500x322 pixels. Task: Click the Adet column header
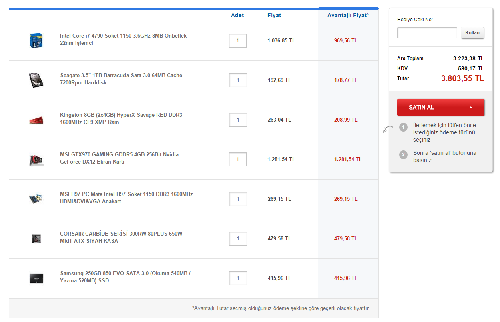click(x=237, y=15)
